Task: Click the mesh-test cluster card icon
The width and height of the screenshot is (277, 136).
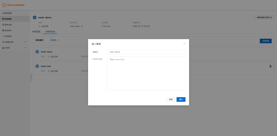Action: click(x=37, y=66)
